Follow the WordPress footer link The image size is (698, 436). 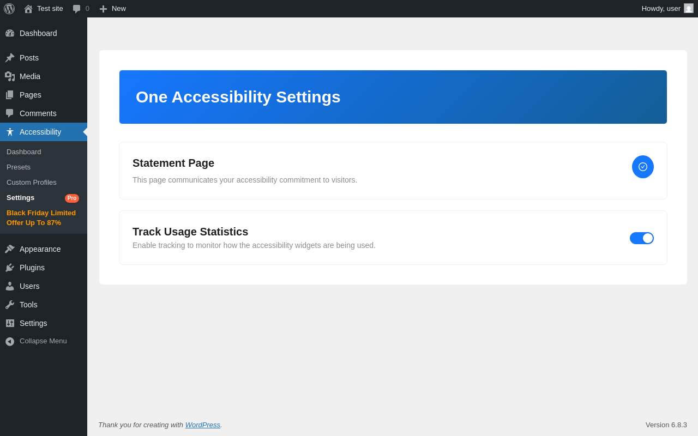pyautogui.click(x=203, y=425)
